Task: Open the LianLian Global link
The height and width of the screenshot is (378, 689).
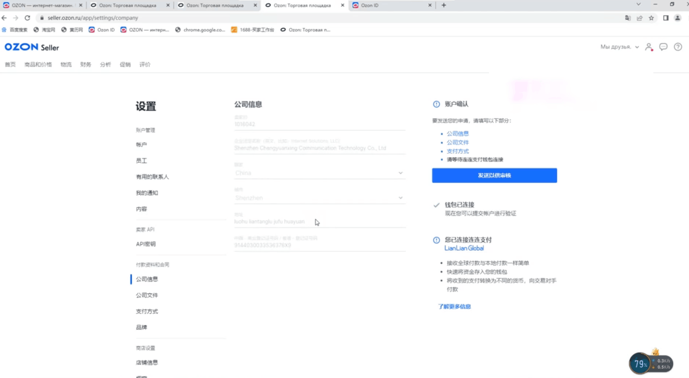Action: (x=464, y=248)
